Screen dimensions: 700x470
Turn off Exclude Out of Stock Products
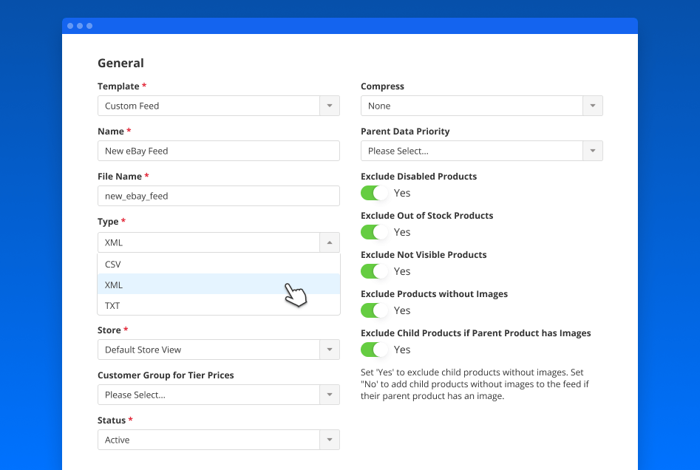click(374, 231)
